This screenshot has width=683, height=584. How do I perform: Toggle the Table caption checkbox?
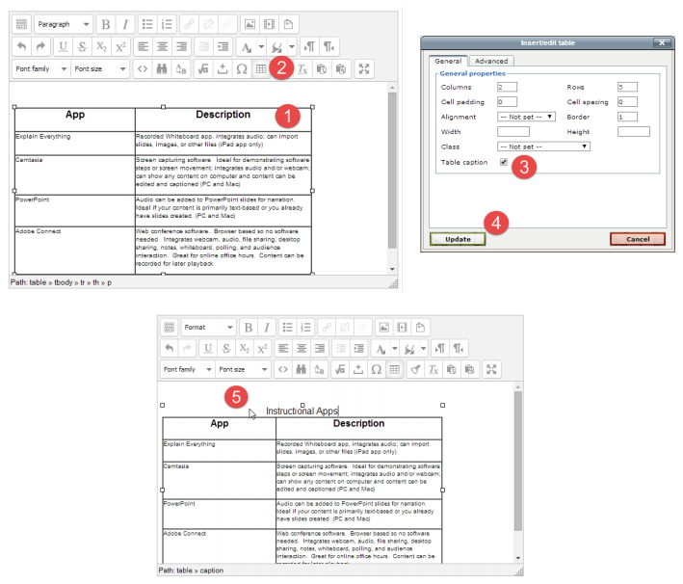(x=504, y=162)
